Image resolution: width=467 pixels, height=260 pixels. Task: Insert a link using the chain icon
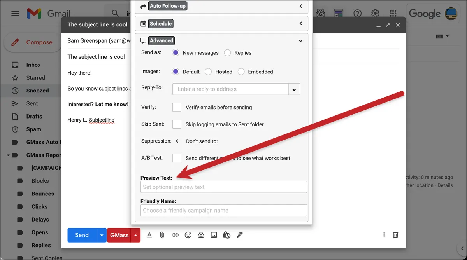click(x=175, y=235)
